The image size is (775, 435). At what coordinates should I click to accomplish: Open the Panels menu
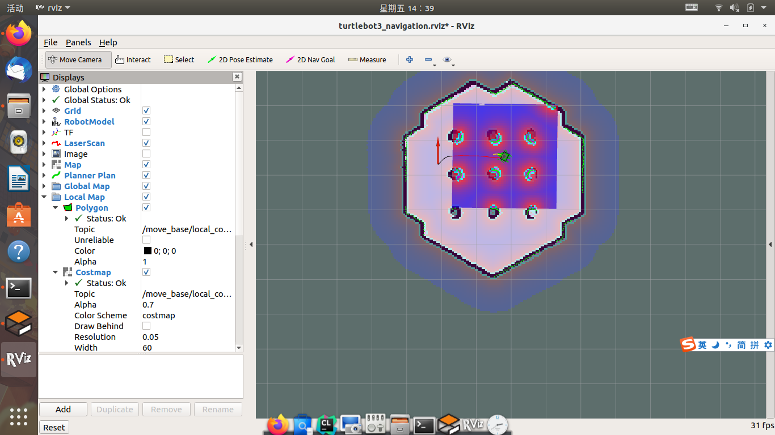pos(78,42)
